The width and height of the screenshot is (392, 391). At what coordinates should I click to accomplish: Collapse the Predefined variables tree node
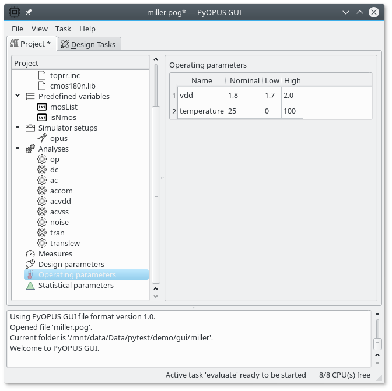17,97
